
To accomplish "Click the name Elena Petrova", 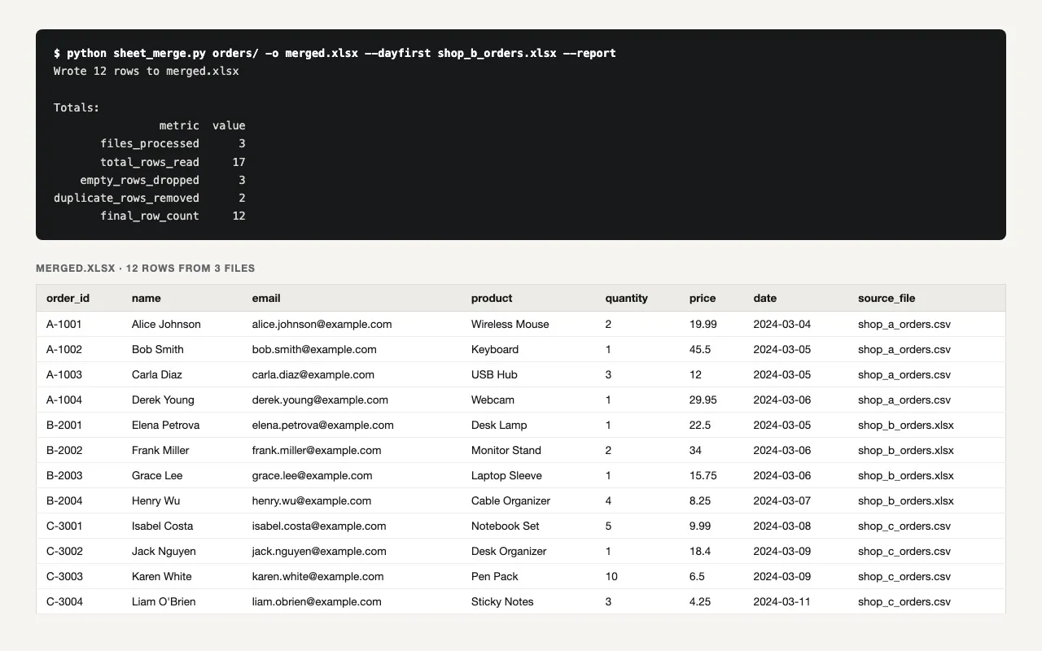I will pyautogui.click(x=165, y=425).
